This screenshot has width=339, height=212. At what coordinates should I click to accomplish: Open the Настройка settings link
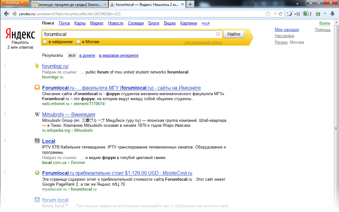284,36
